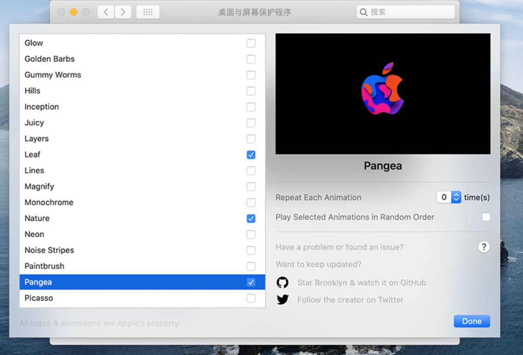Viewport: 523px width, 355px height.
Task: Select the highlighted Pangea row
Action: (142, 282)
